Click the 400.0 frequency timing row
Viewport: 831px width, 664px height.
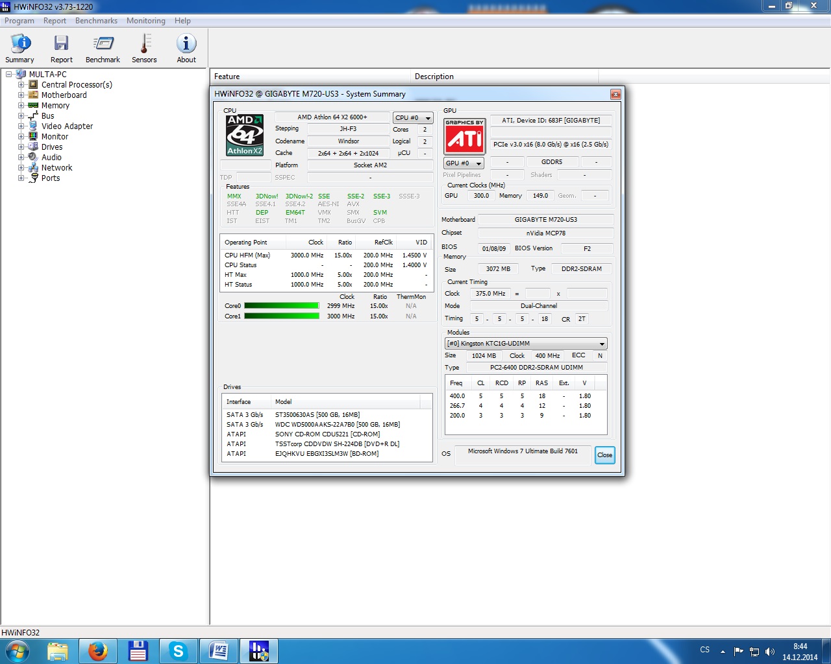526,396
